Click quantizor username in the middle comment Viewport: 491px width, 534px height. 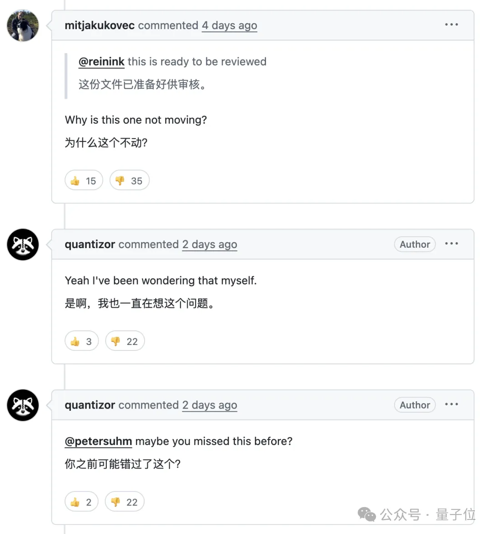[90, 245]
